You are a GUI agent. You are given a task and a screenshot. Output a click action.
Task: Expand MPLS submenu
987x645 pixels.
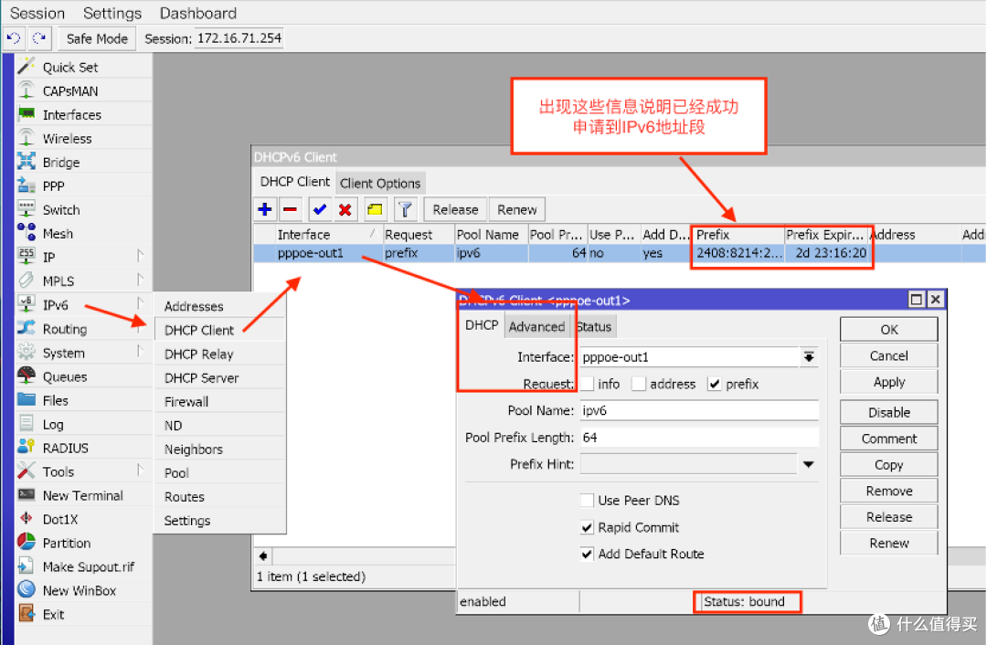141,280
